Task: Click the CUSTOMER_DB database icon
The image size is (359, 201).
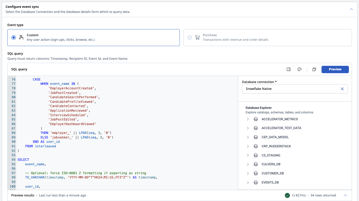Action: pos(256,173)
